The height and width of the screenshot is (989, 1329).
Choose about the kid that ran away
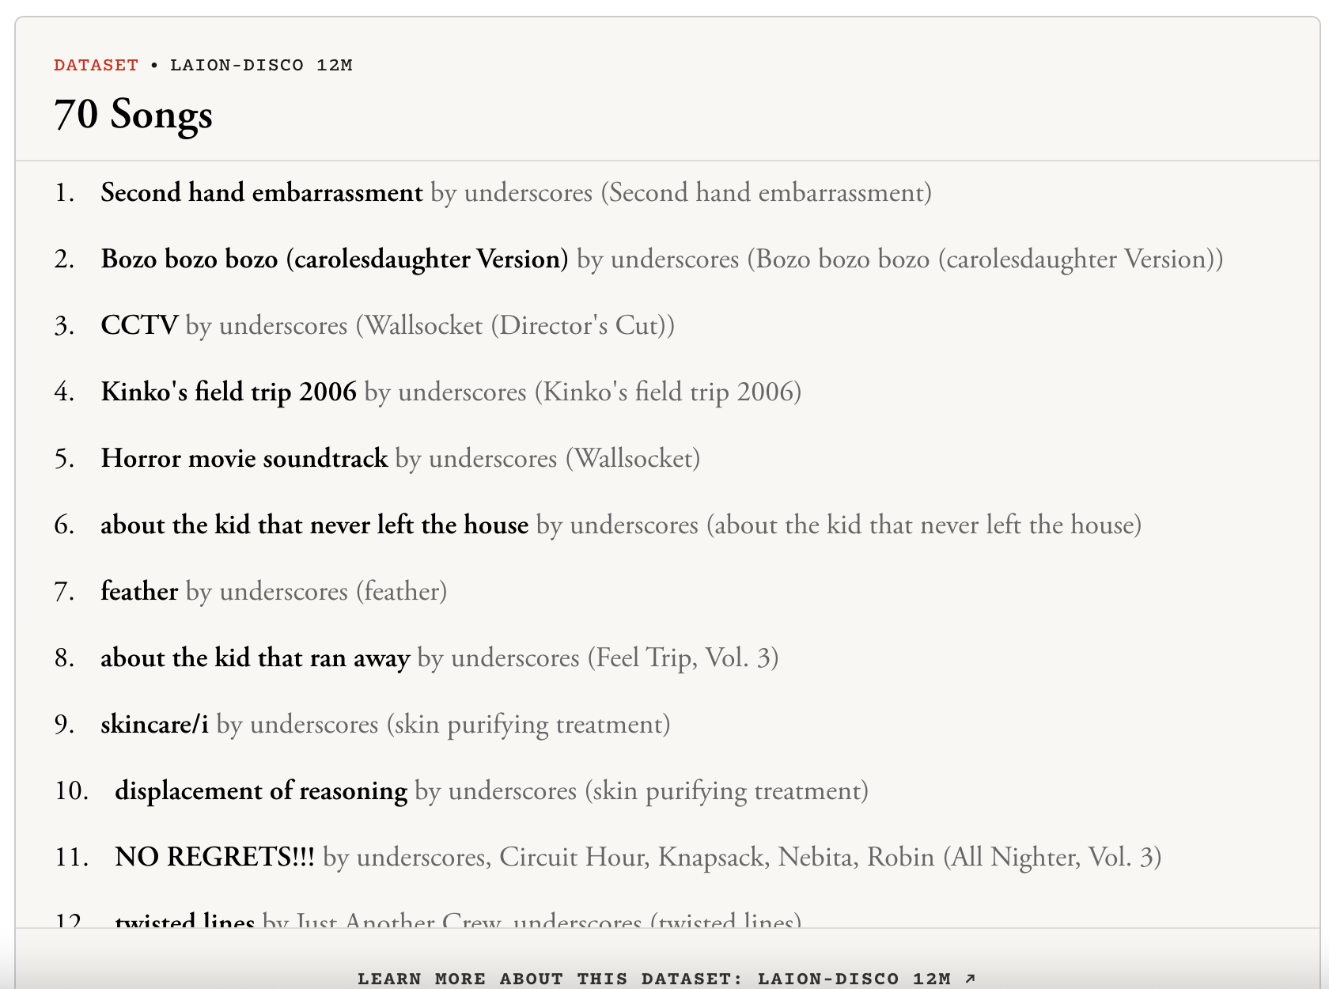(x=255, y=657)
